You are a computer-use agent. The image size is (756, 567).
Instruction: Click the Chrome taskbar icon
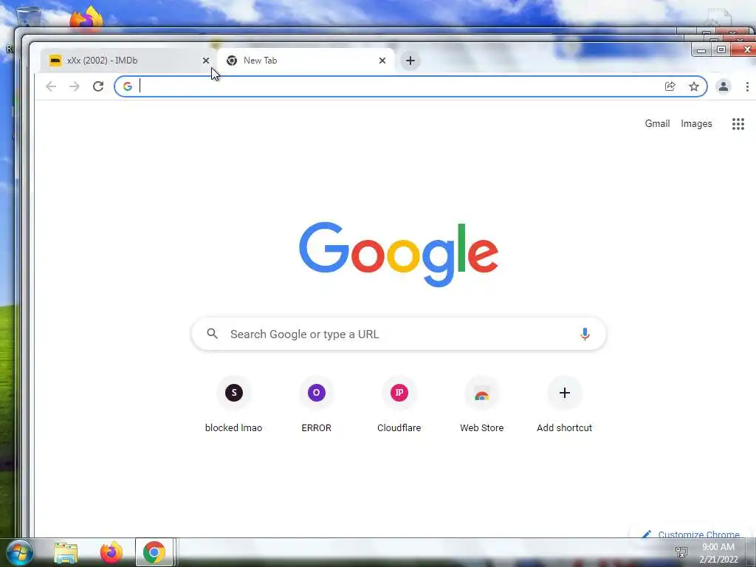coord(154,552)
